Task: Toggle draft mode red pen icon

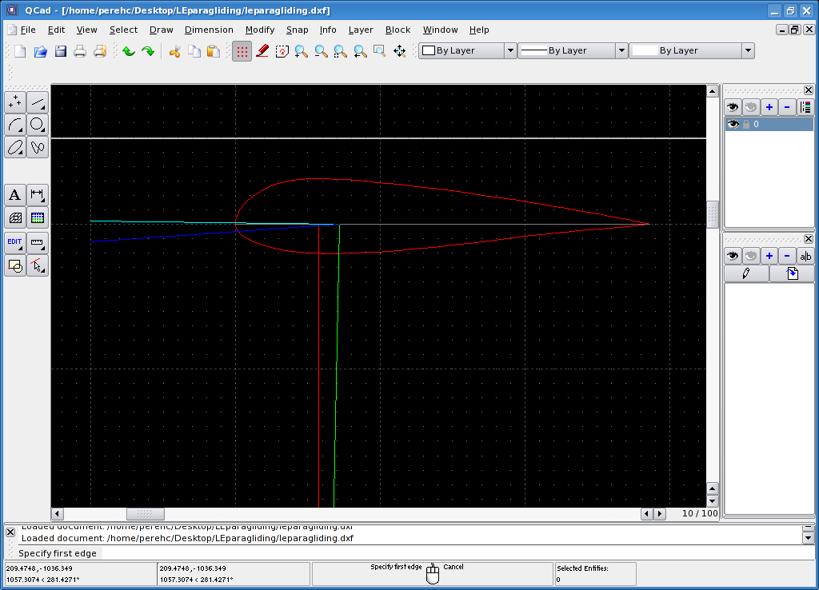Action: pyautogui.click(x=262, y=50)
